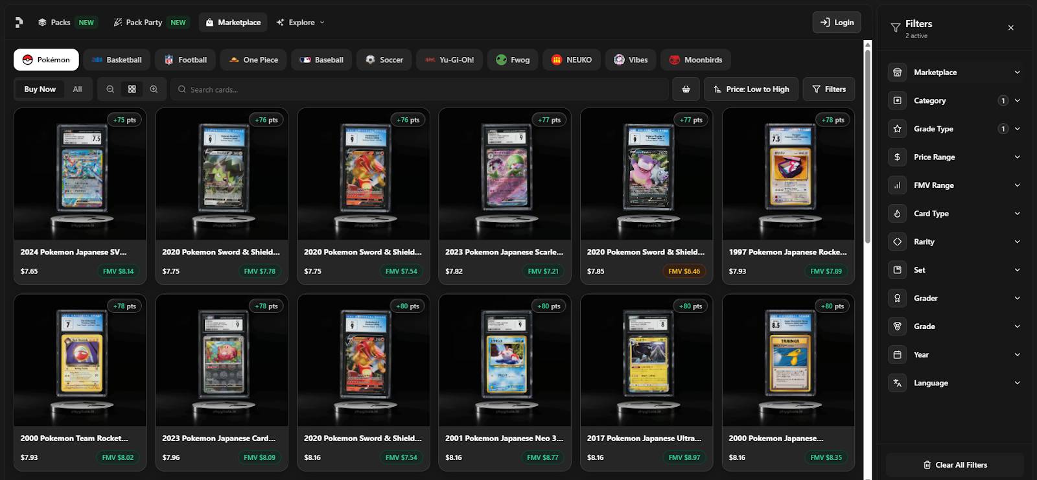Click the Language translate icon
The width and height of the screenshot is (1037, 480).
click(x=897, y=383)
